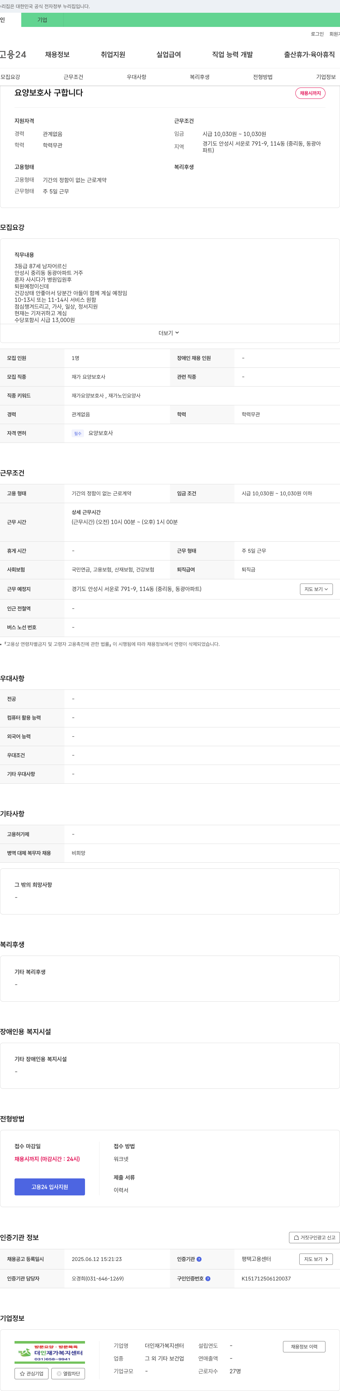Open 채용정보 이력 button
Viewport: 340px width, 1391px height.
click(x=304, y=1346)
